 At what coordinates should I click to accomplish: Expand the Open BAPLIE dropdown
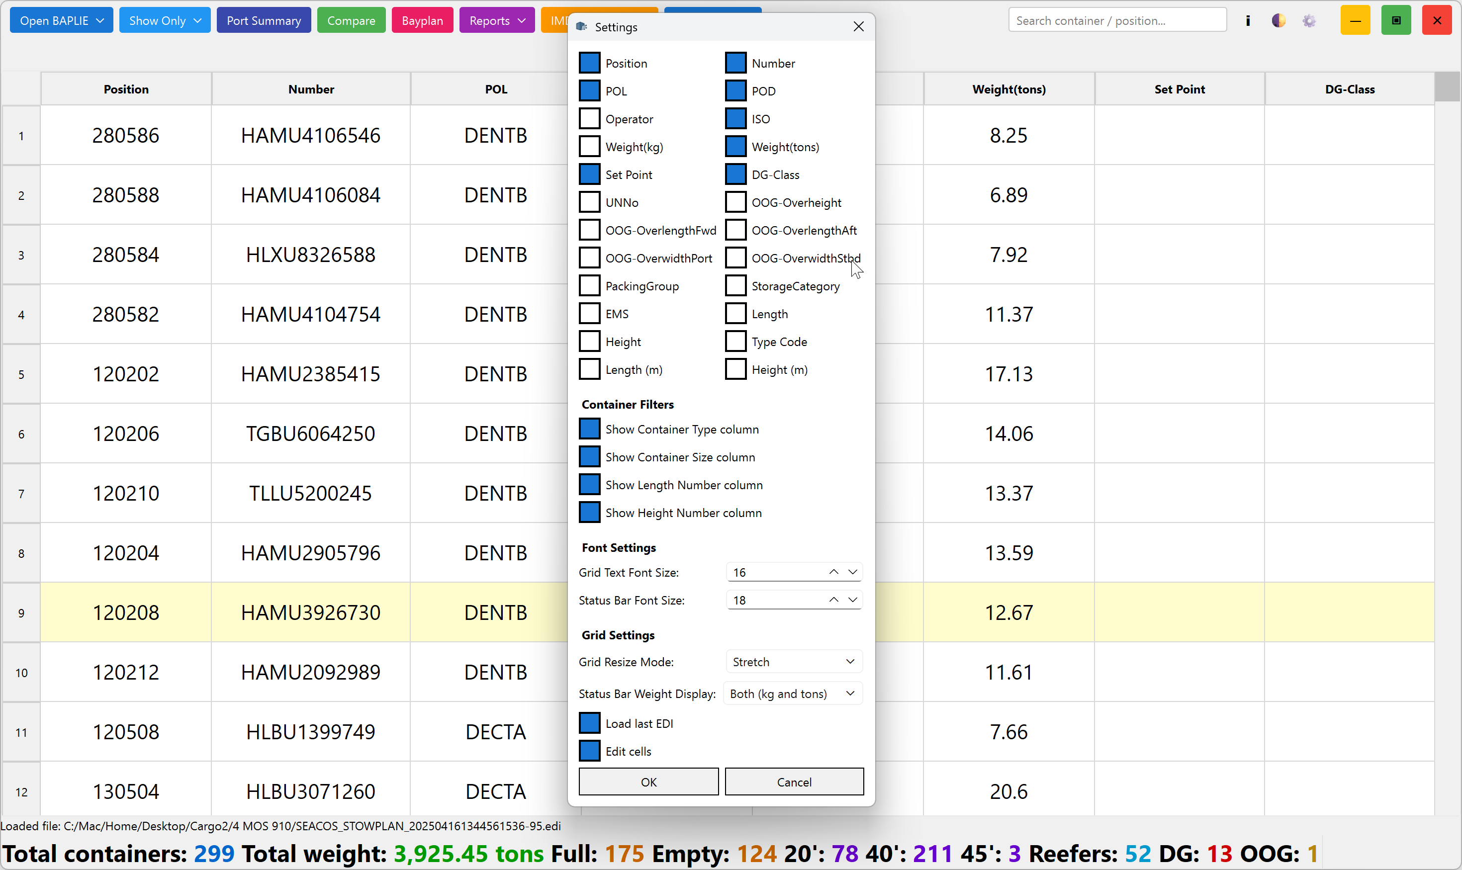pos(62,20)
